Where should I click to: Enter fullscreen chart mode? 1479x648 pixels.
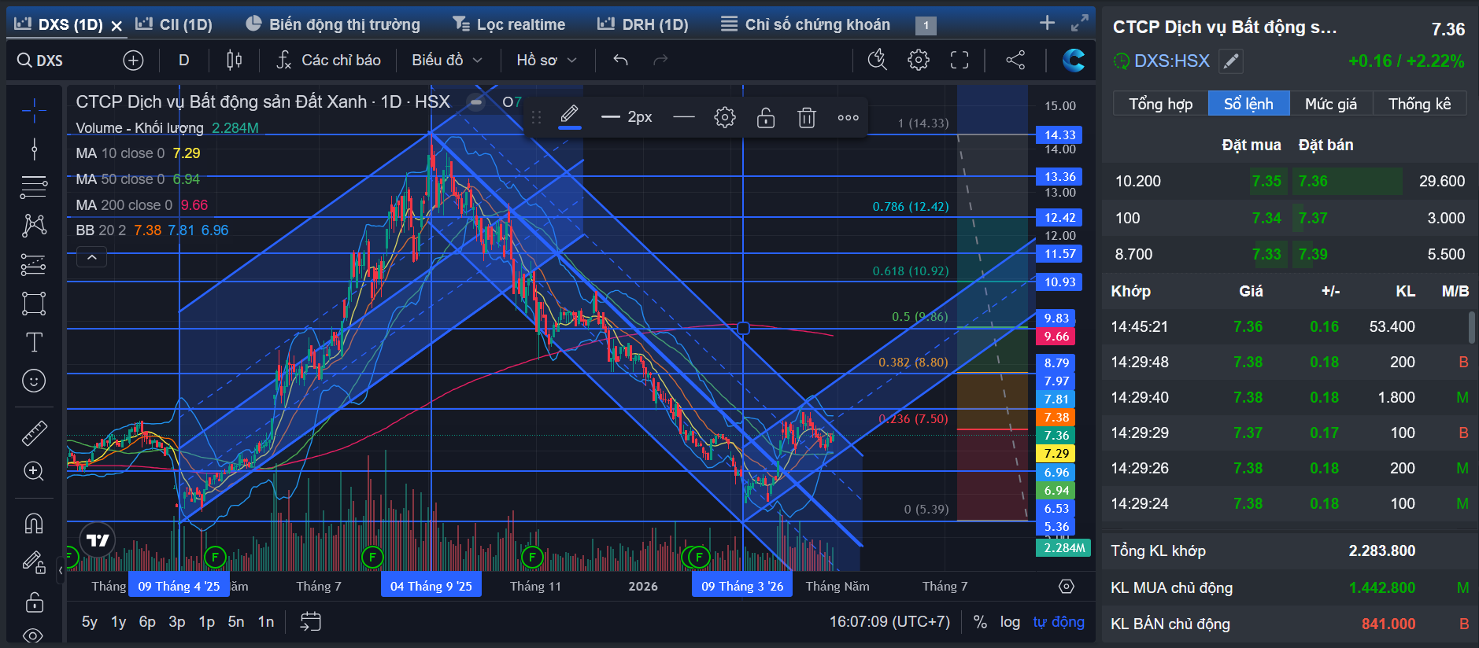(960, 61)
